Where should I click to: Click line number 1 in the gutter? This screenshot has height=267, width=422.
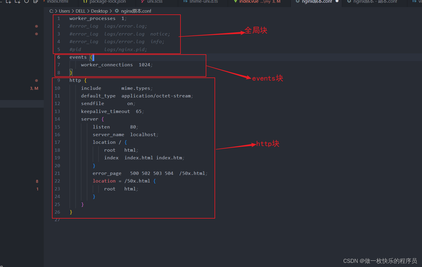(x=59, y=18)
